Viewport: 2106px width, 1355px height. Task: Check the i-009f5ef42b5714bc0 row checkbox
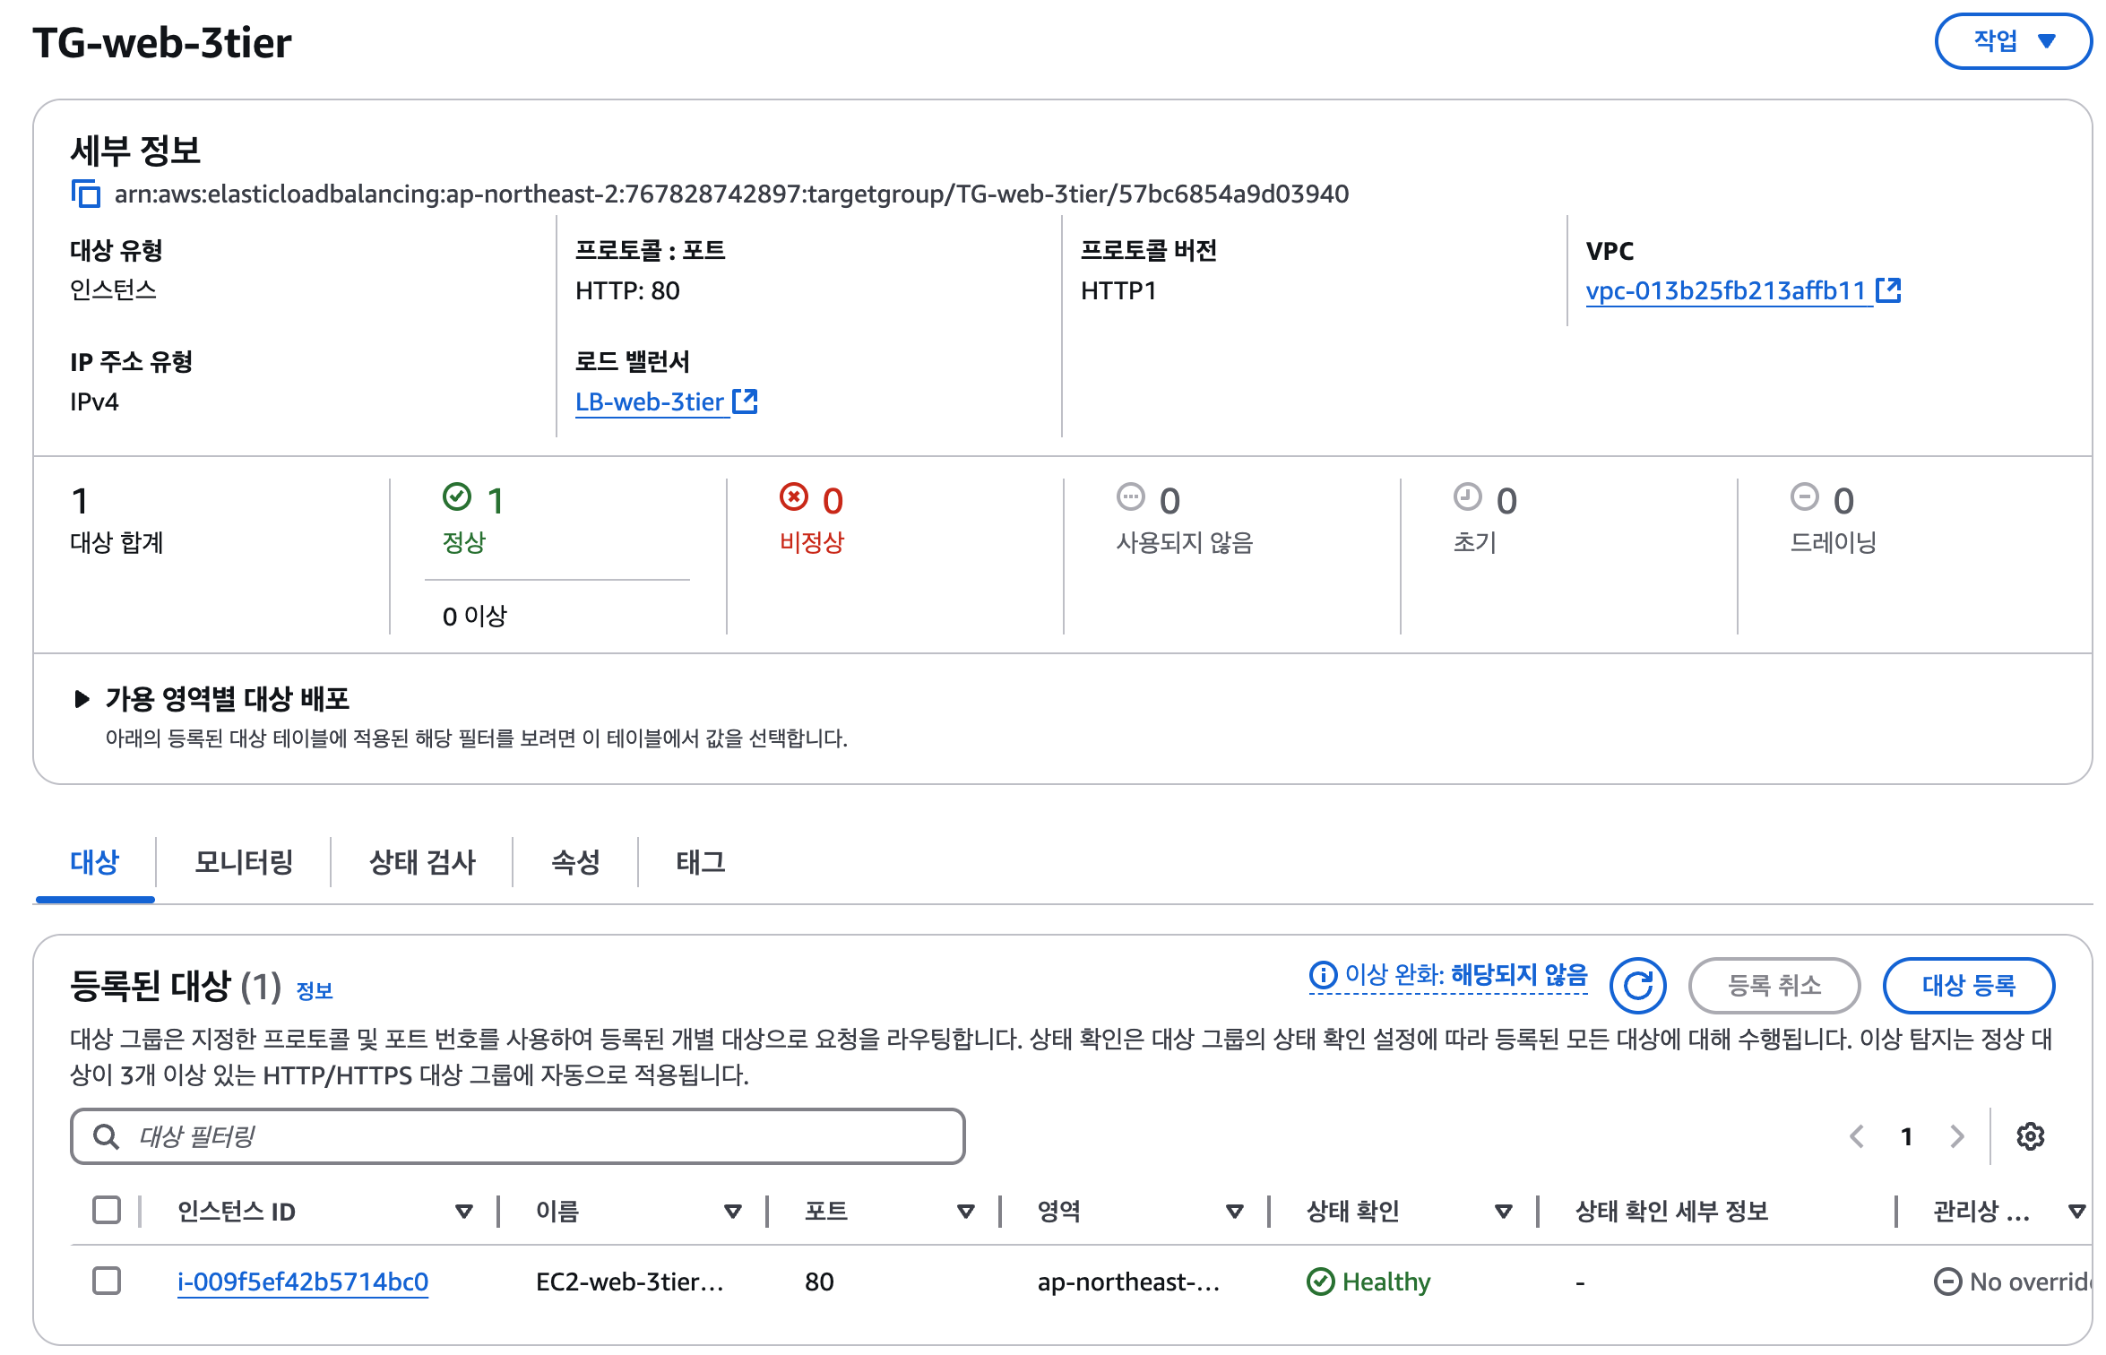107,1281
